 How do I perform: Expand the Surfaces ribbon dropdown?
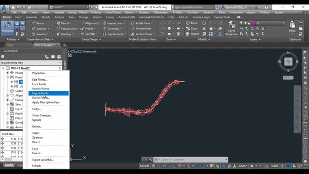click(x=48, y=29)
